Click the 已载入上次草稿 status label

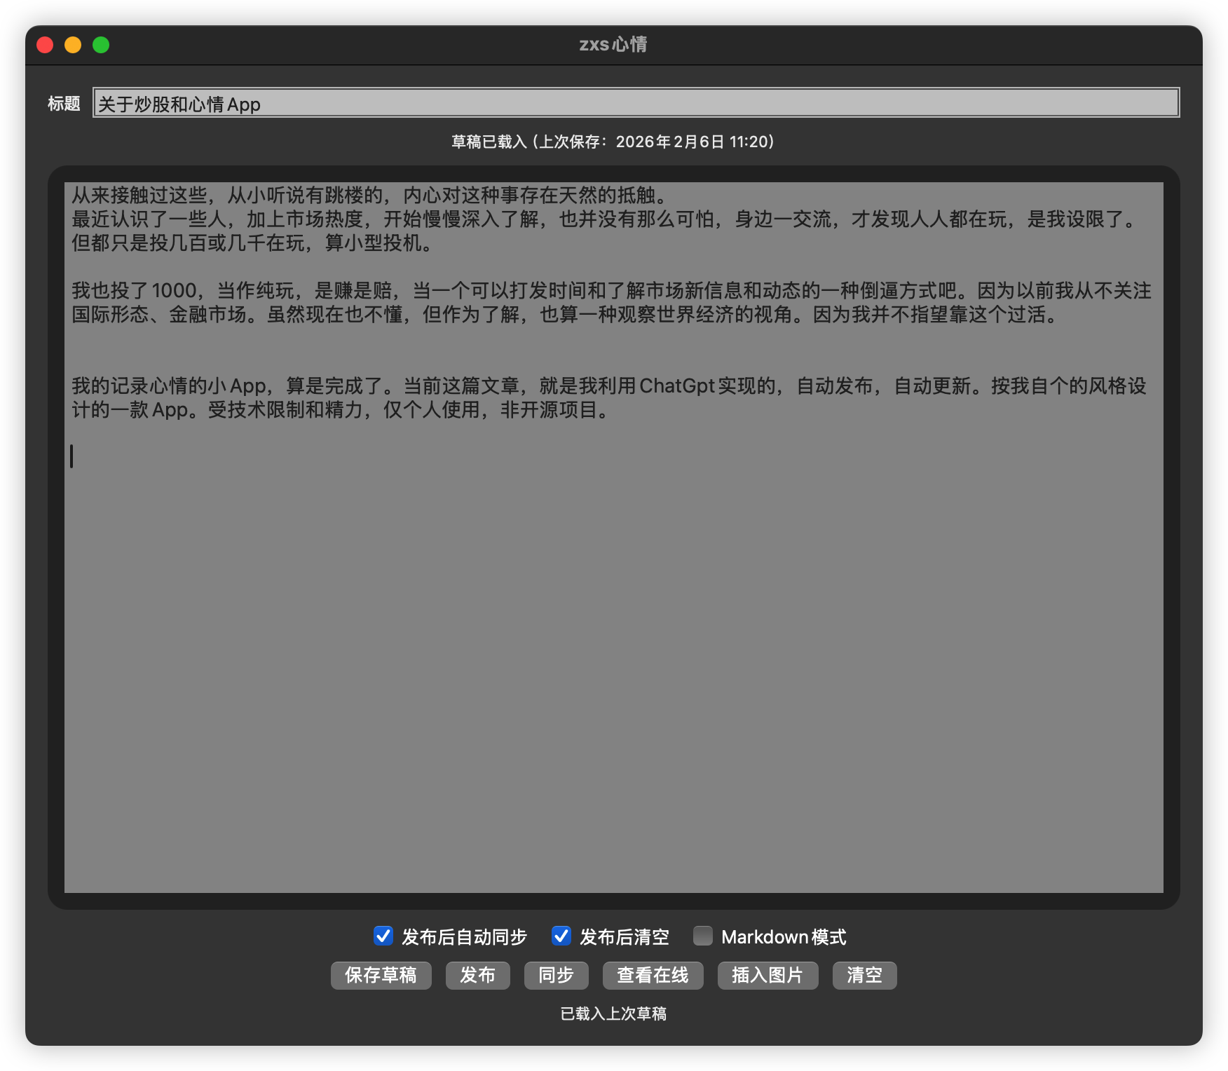(x=613, y=1014)
